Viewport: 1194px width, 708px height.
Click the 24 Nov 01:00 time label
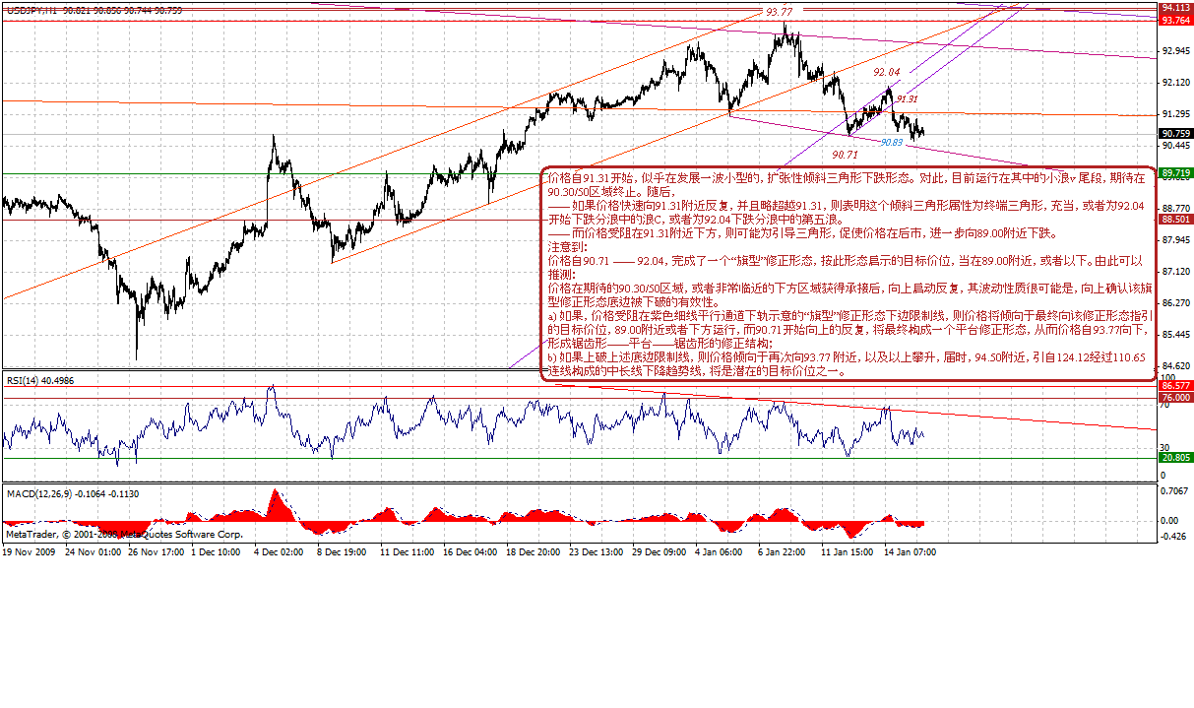[94, 553]
